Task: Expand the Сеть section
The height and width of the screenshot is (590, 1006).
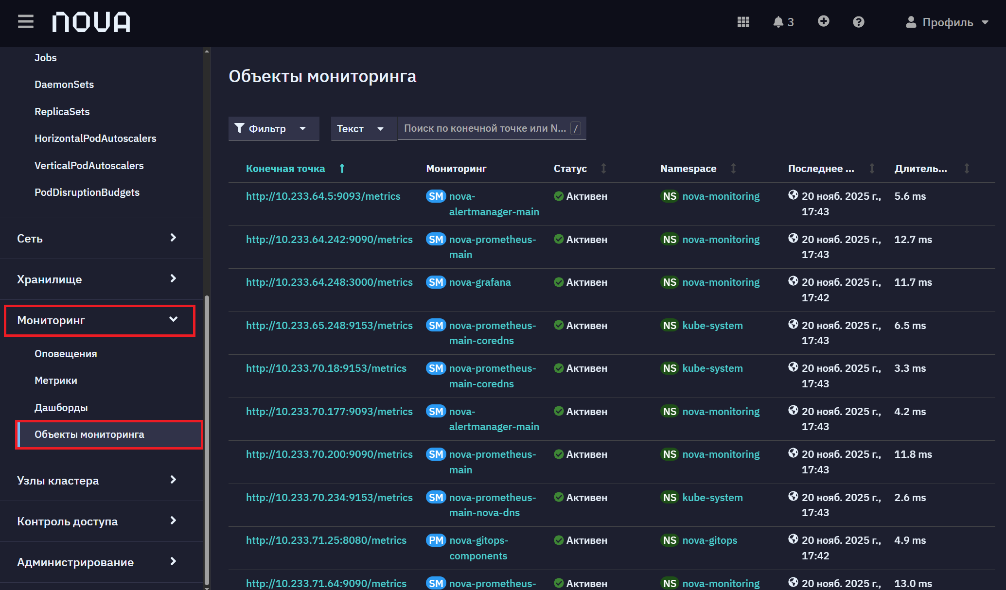Action: click(102, 238)
